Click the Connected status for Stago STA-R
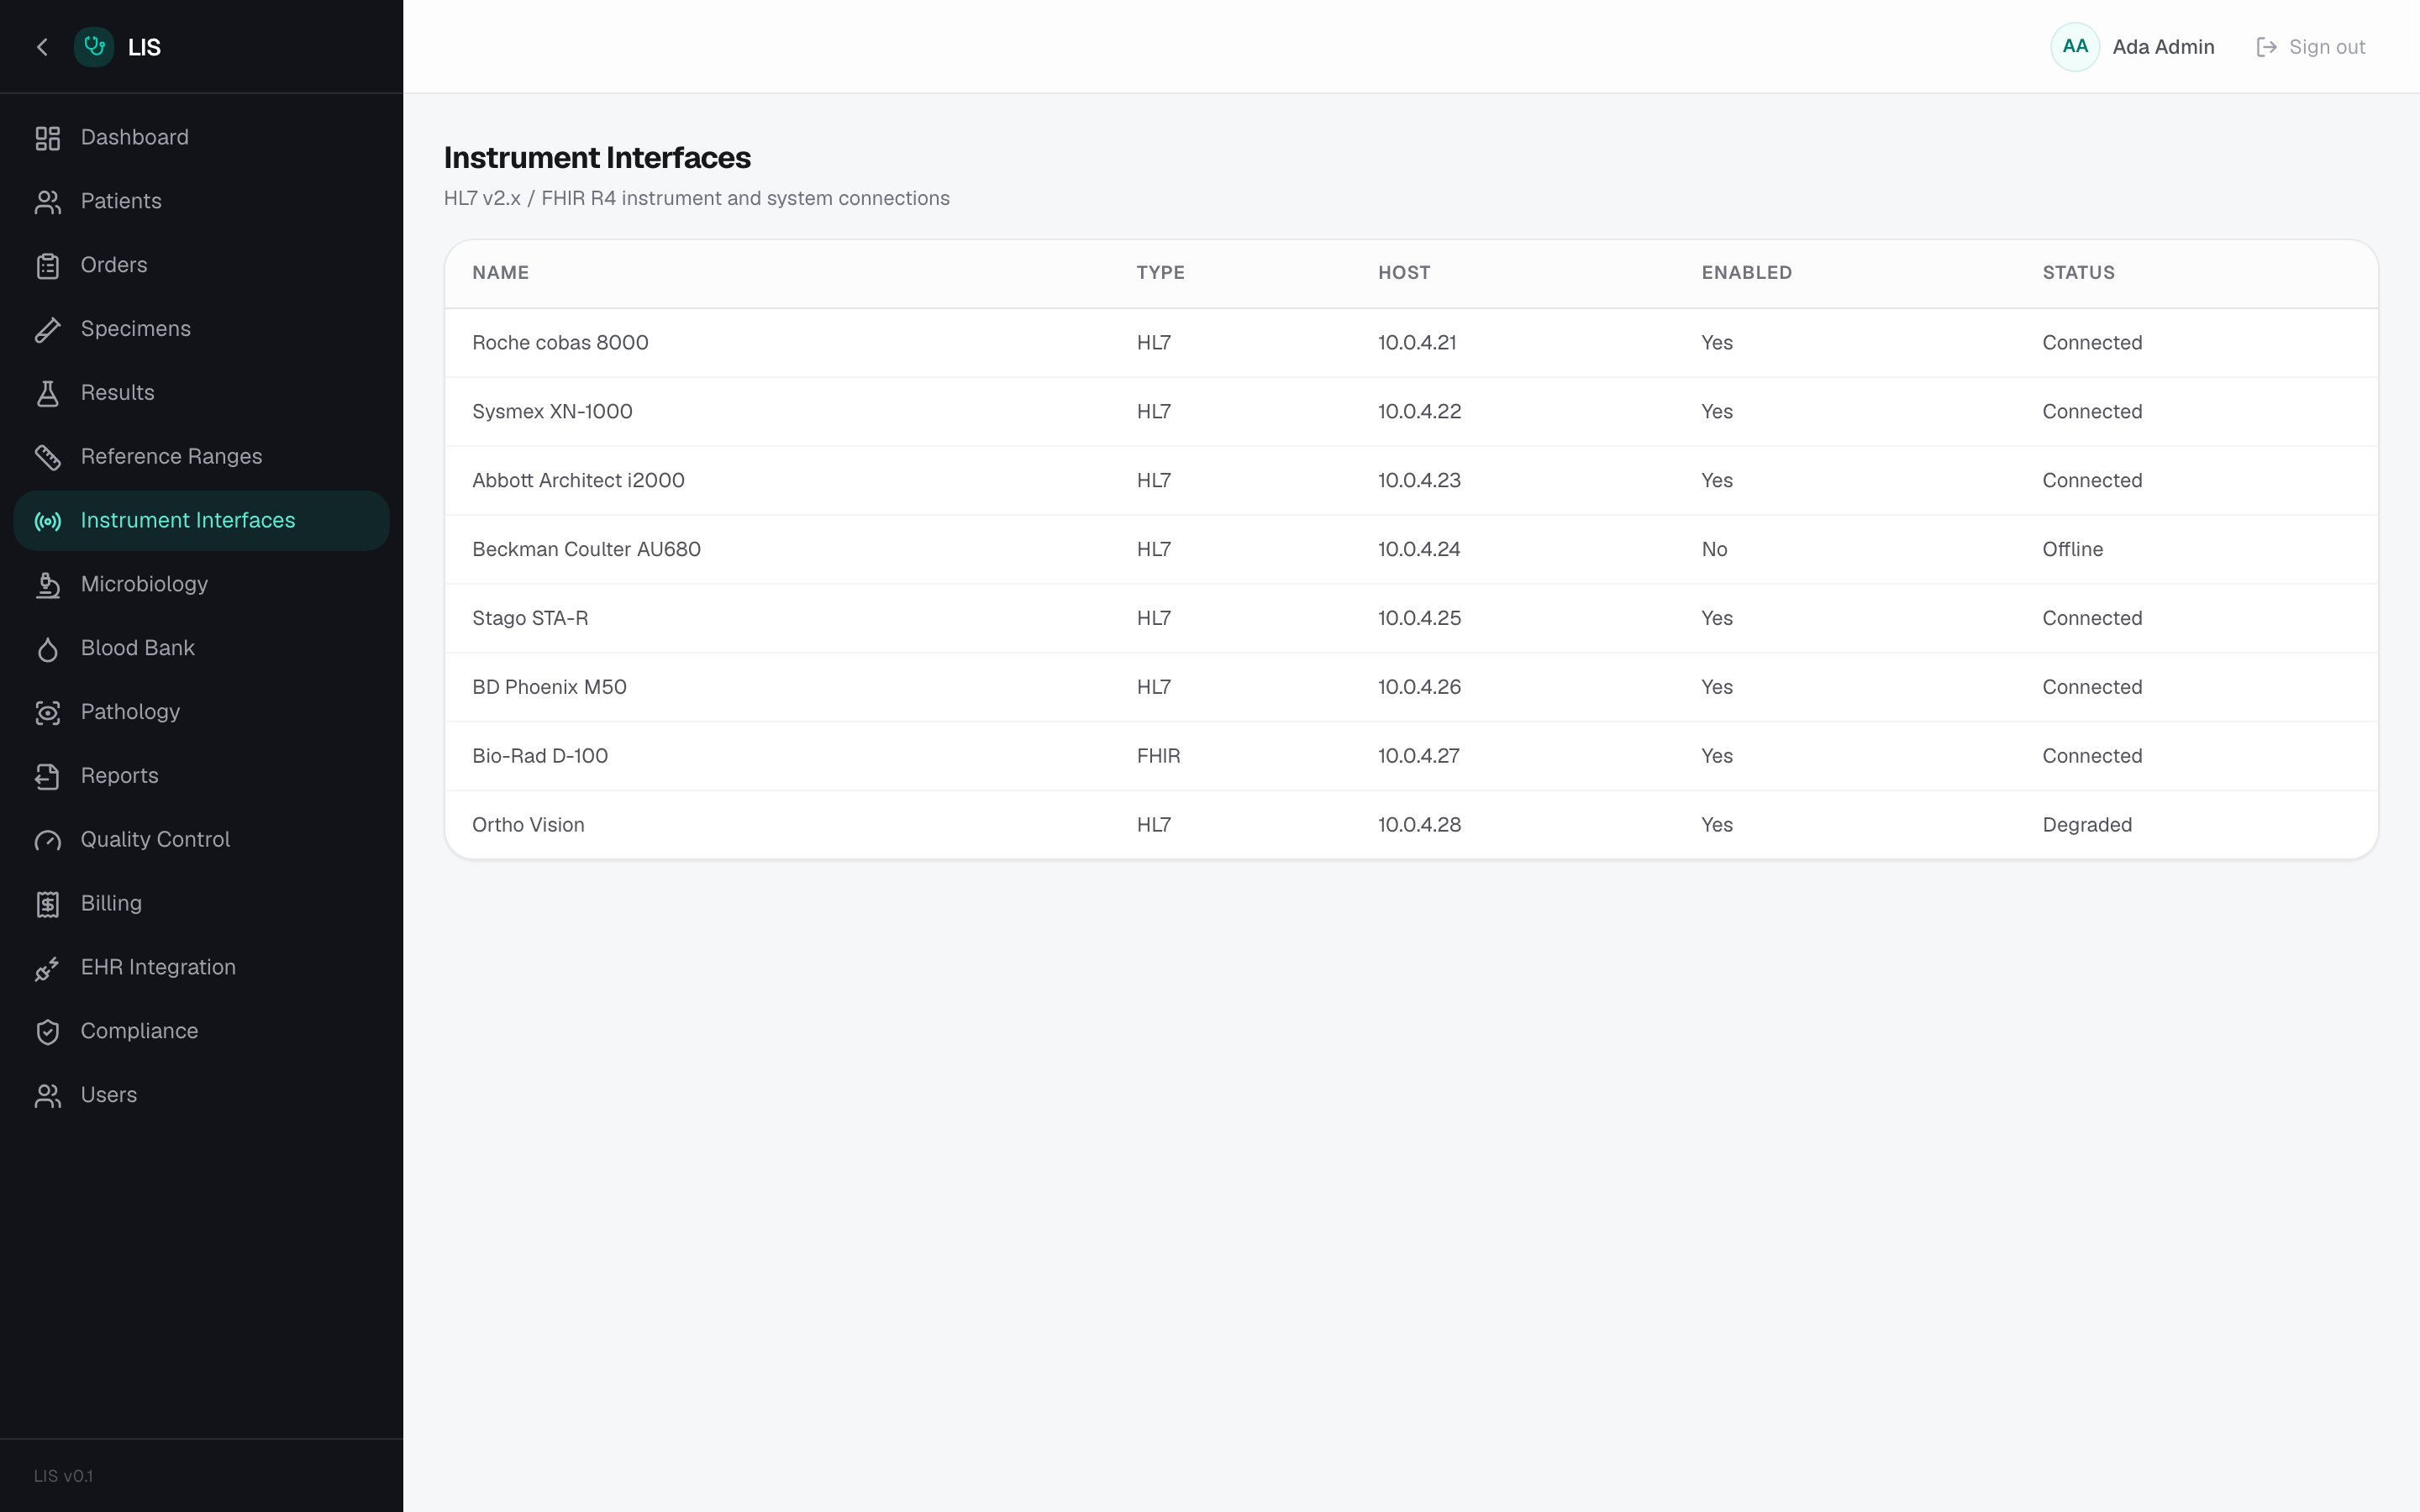The height and width of the screenshot is (1512, 2420). [x=2092, y=619]
